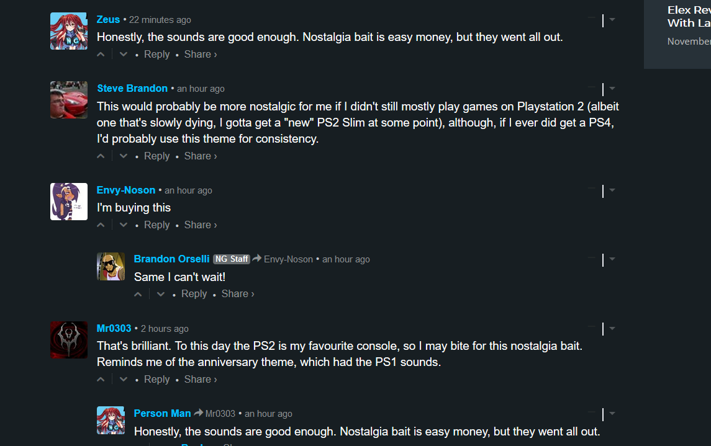Click the Elex Review sidebar article title
This screenshot has width=711, height=446.
pyautogui.click(x=689, y=17)
